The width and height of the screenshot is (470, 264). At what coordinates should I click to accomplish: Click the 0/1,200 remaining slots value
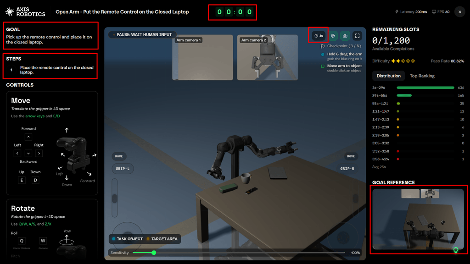[x=391, y=40]
